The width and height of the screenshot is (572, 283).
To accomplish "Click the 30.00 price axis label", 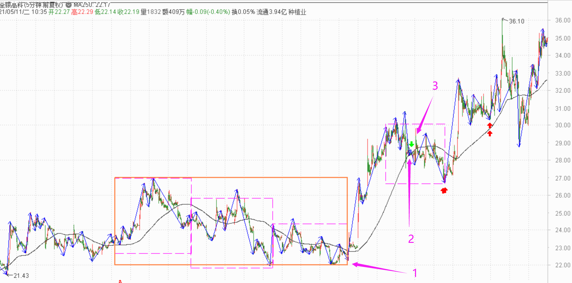I will (x=563, y=125).
